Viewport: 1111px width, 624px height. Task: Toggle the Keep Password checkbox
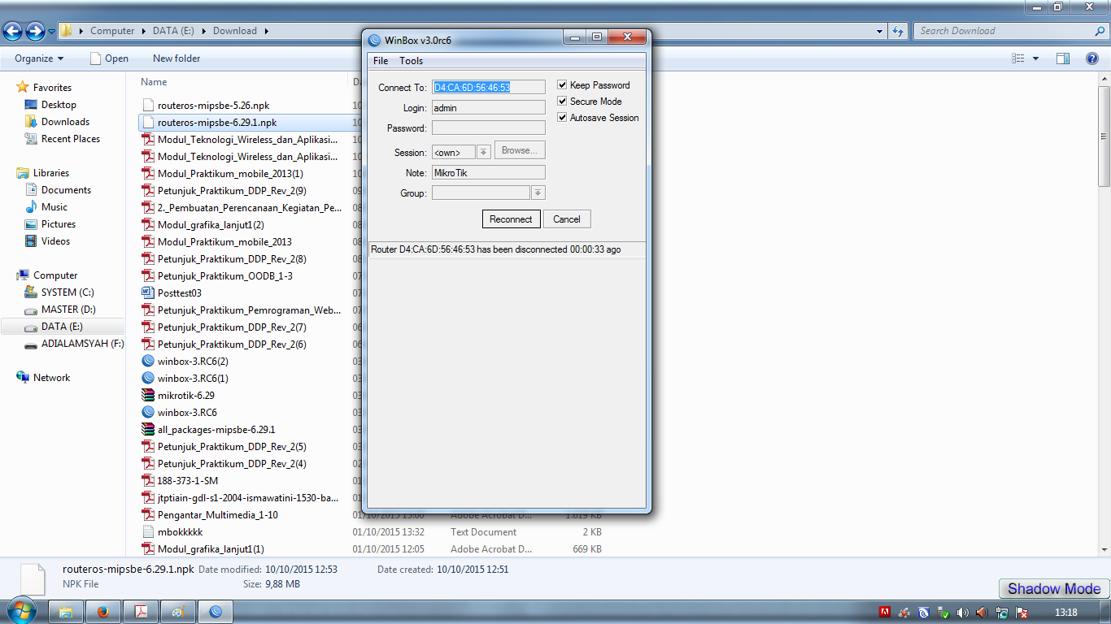[562, 84]
